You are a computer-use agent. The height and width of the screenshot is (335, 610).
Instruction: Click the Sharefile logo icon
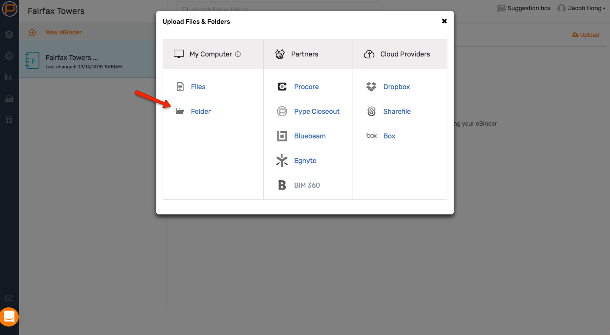pyautogui.click(x=371, y=112)
